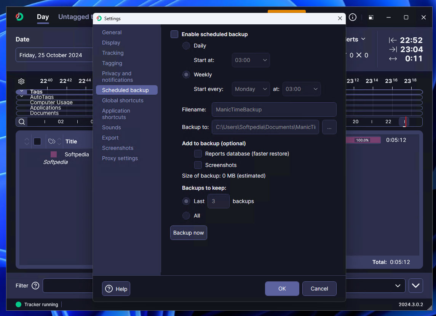
Task: Click the timeline settings gear icon
Action: point(21,81)
